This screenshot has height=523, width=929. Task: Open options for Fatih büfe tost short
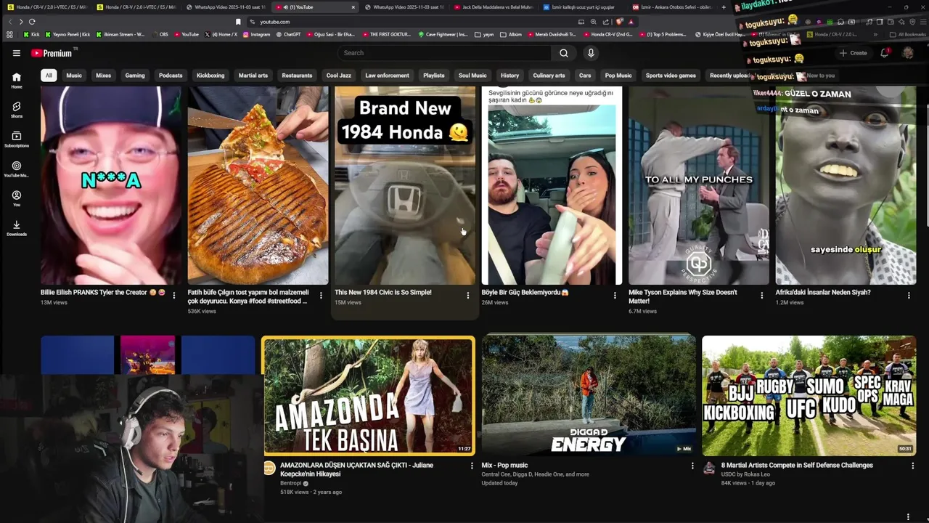[321, 296]
